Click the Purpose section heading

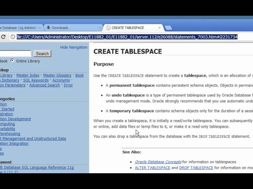[x=104, y=64]
